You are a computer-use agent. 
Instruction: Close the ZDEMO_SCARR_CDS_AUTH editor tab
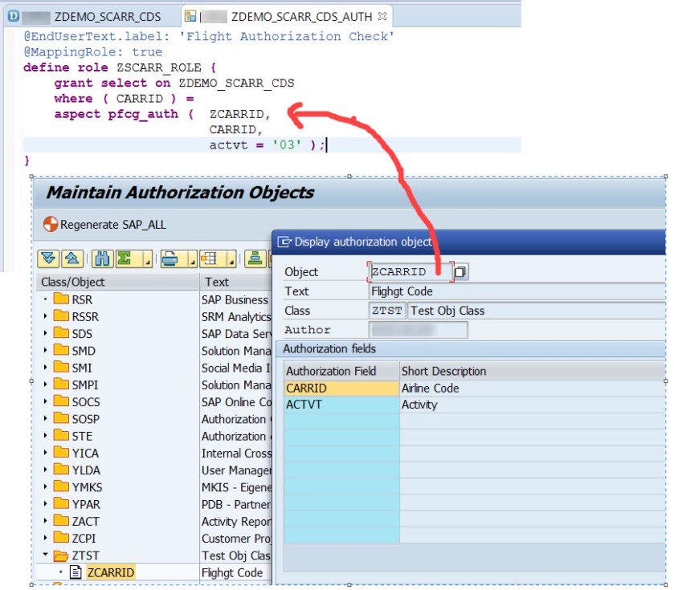tap(382, 16)
